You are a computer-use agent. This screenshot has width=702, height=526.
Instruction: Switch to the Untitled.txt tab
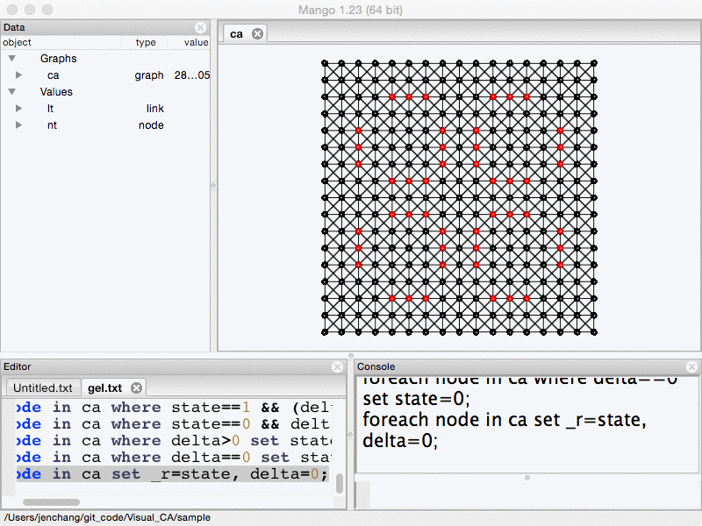tap(43, 387)
